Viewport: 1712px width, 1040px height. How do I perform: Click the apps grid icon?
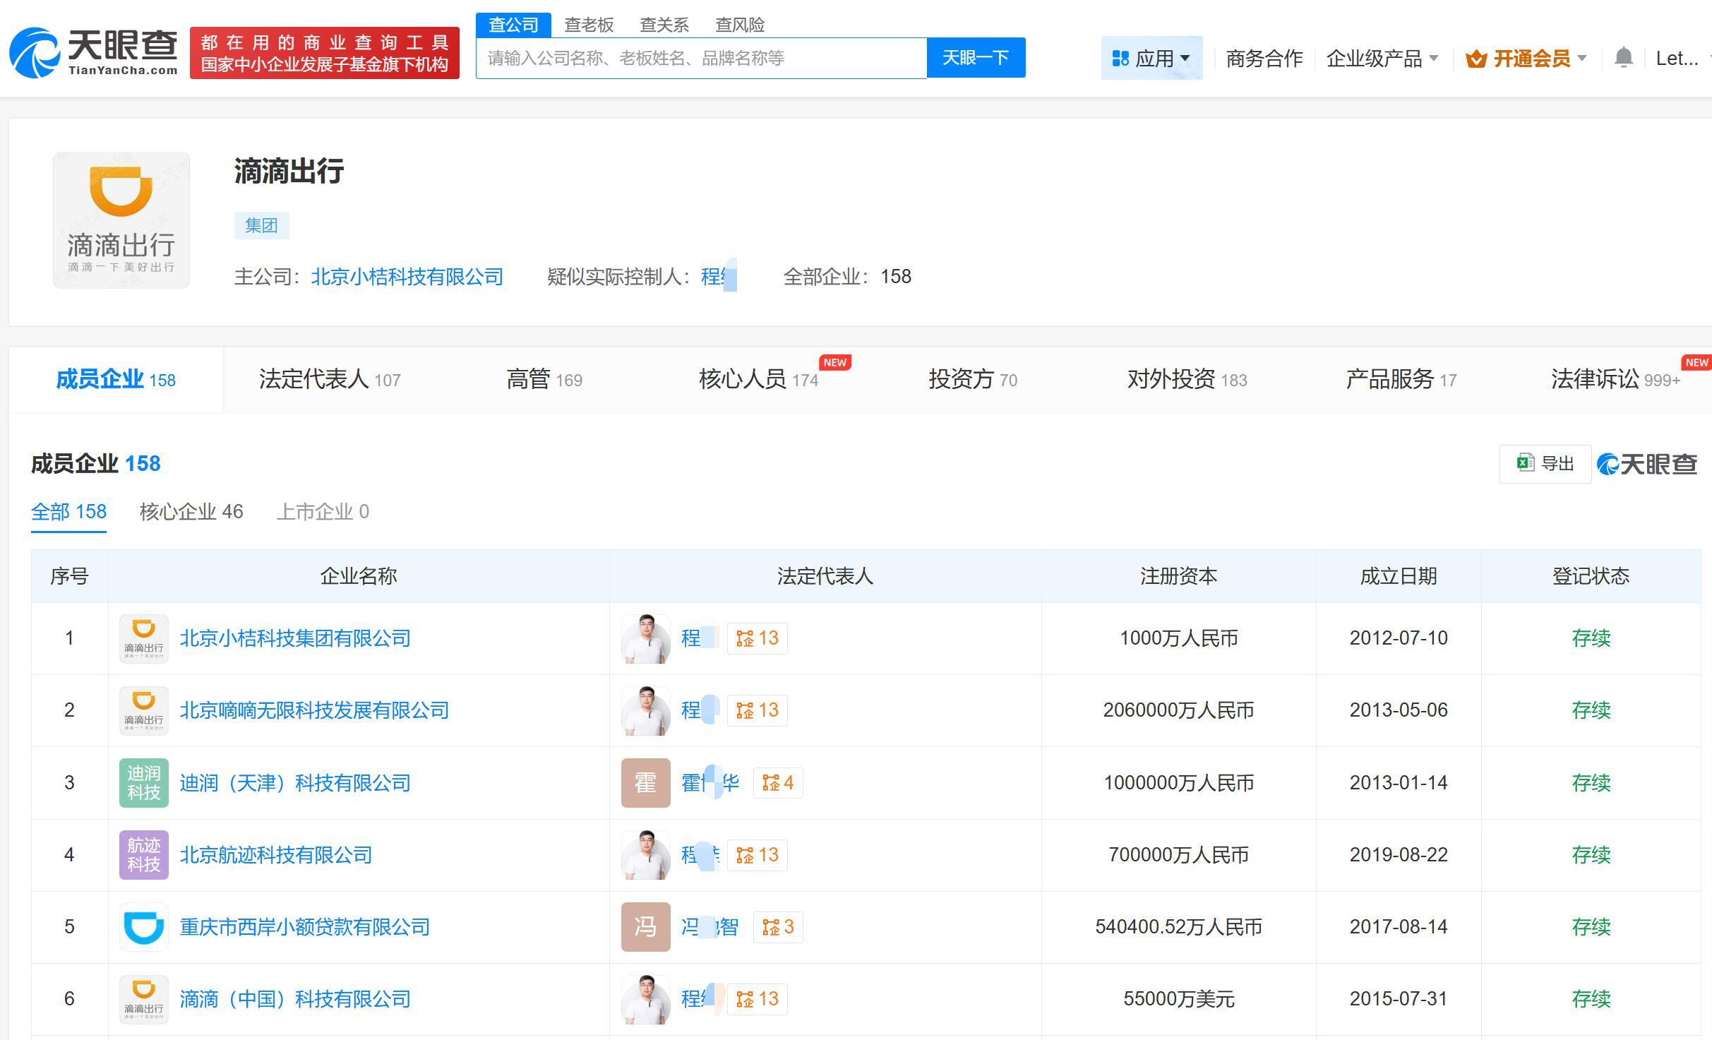(1120, 59)
